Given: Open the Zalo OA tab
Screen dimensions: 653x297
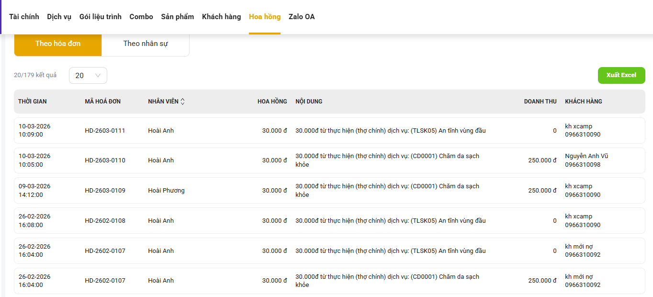Looking at the screenshot, I should 302,17.
